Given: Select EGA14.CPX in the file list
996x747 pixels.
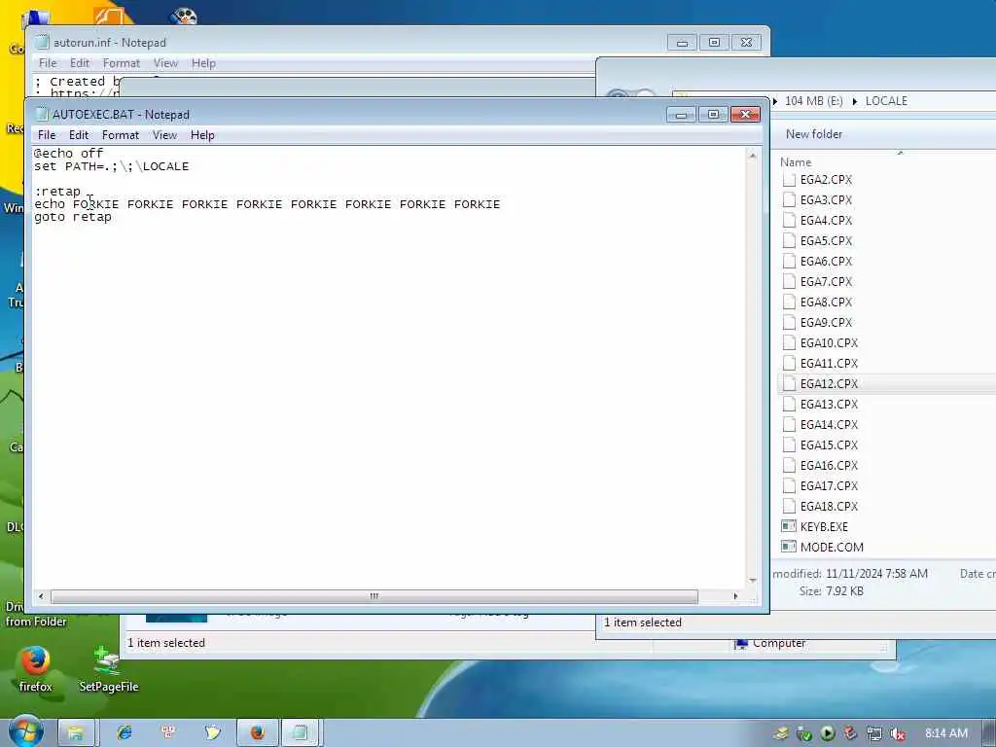Looking at the screenshot, I should (x=829, y=424).
